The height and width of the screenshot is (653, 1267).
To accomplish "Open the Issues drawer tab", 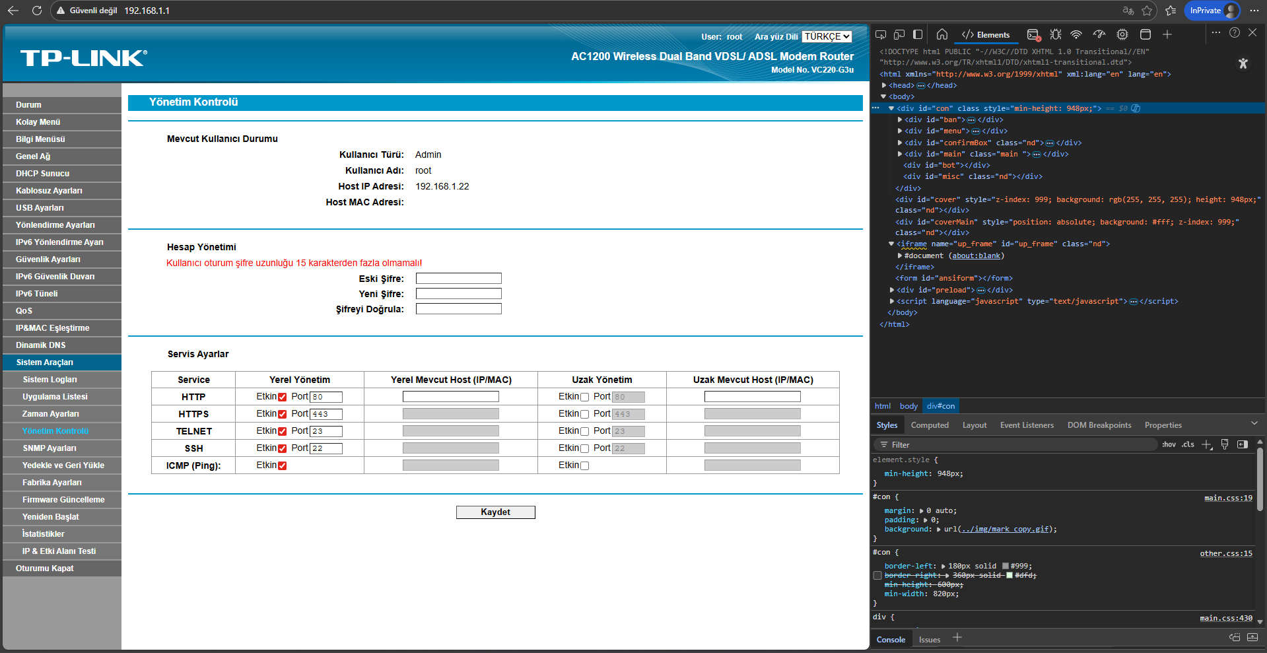I will pos(930,639).
